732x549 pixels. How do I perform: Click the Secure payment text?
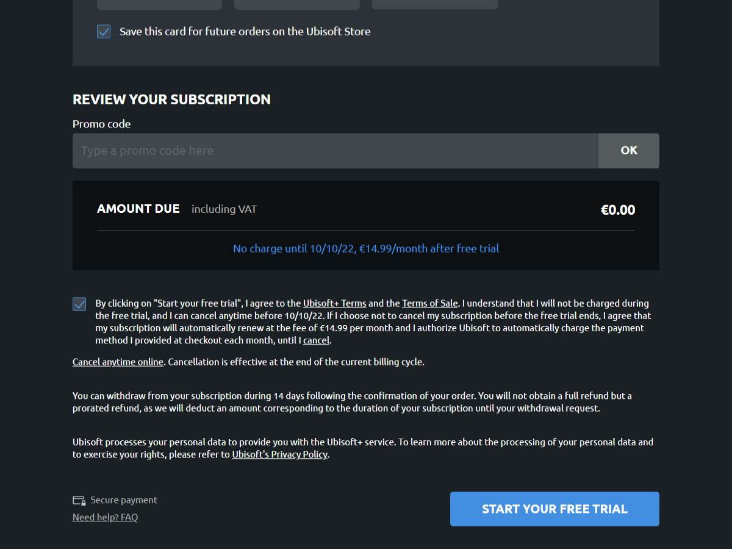tap(124, 500)
